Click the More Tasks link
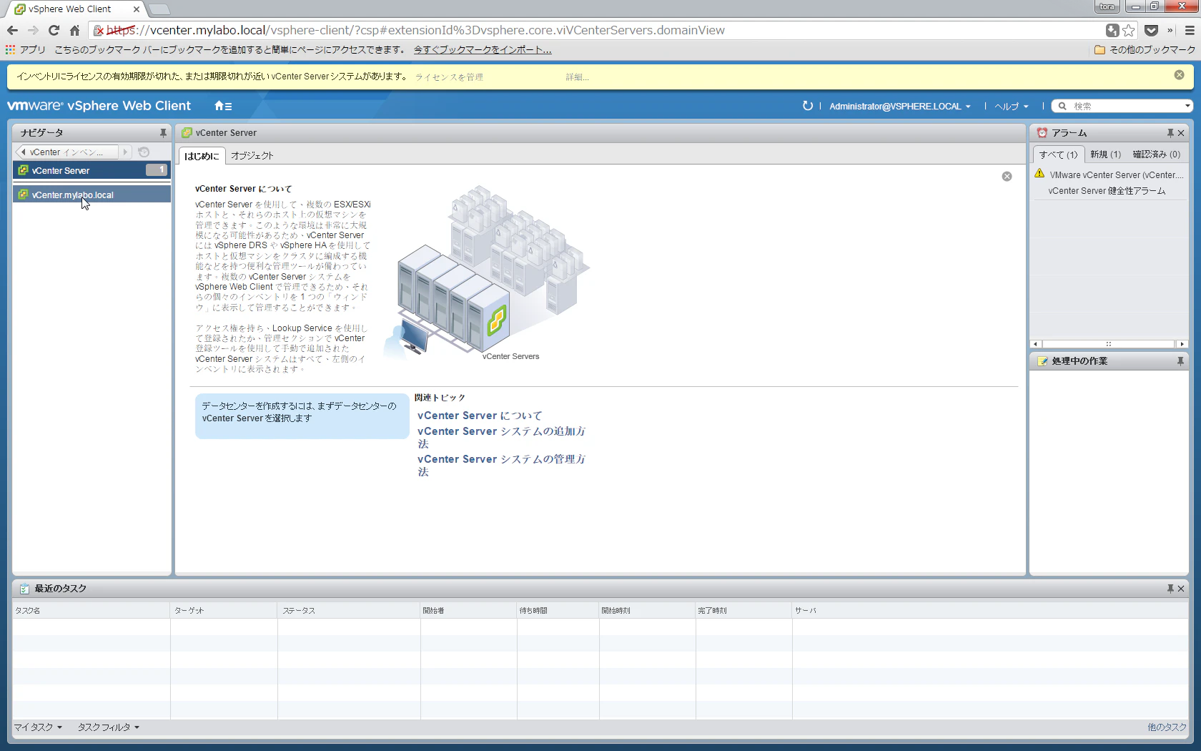Image resolution: width=1201 pixels, height=751 pixels. click(x=1167, y=727)
